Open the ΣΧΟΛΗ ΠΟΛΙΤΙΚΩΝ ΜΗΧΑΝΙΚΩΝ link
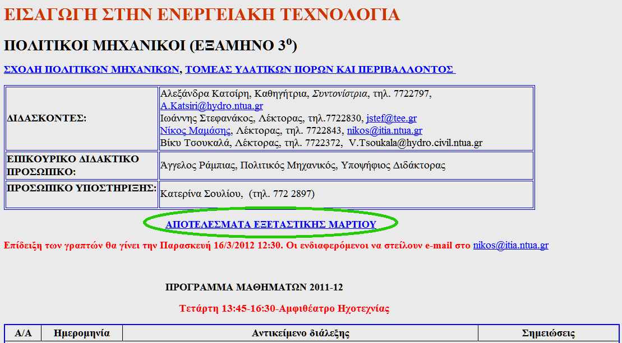The width and height of the screenshot is (622, 343). (x=91, y=69)
